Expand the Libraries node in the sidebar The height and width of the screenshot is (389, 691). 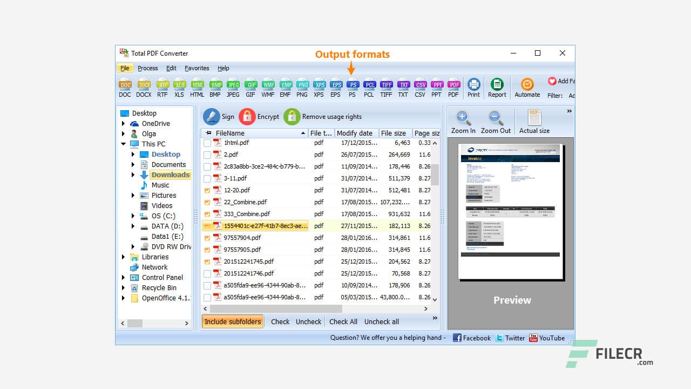point(124,257)
